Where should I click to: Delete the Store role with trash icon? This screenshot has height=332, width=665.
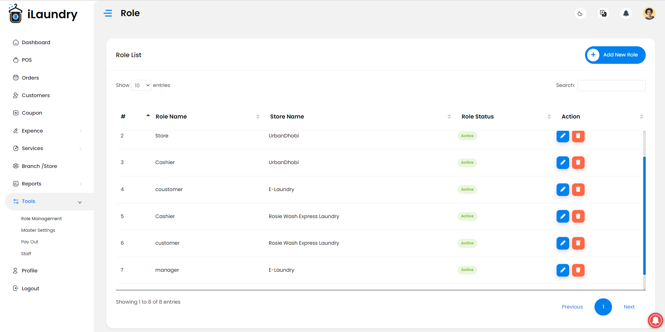(578, 136)
